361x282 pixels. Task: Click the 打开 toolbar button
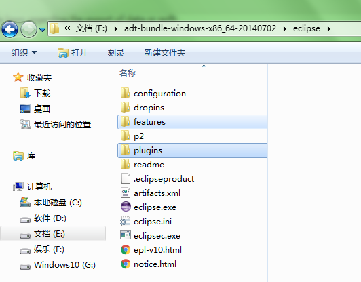pyautogui.click(x=73, y=53)
